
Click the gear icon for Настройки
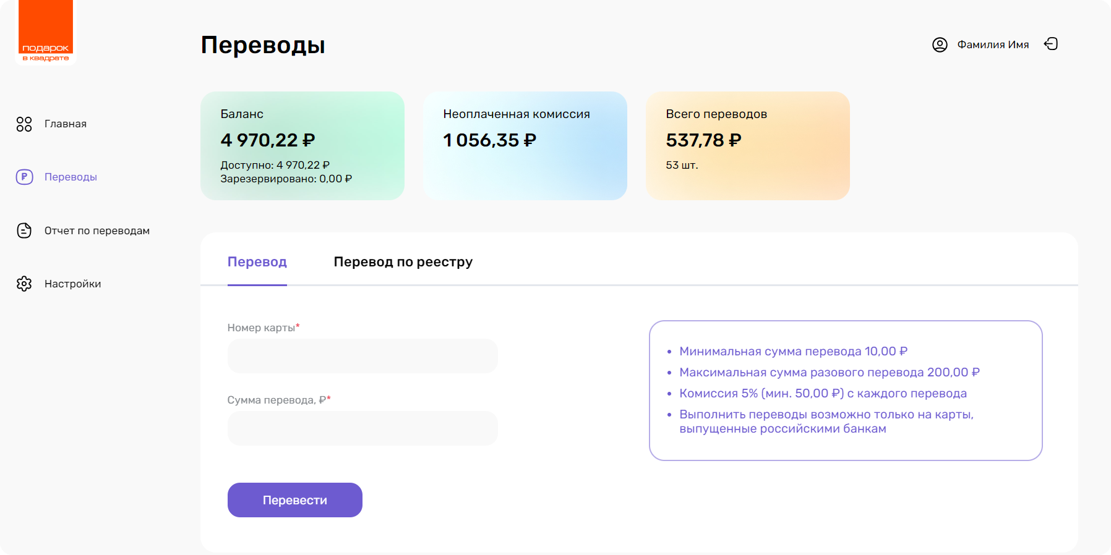pyautogui.click(x=24, y=284)
